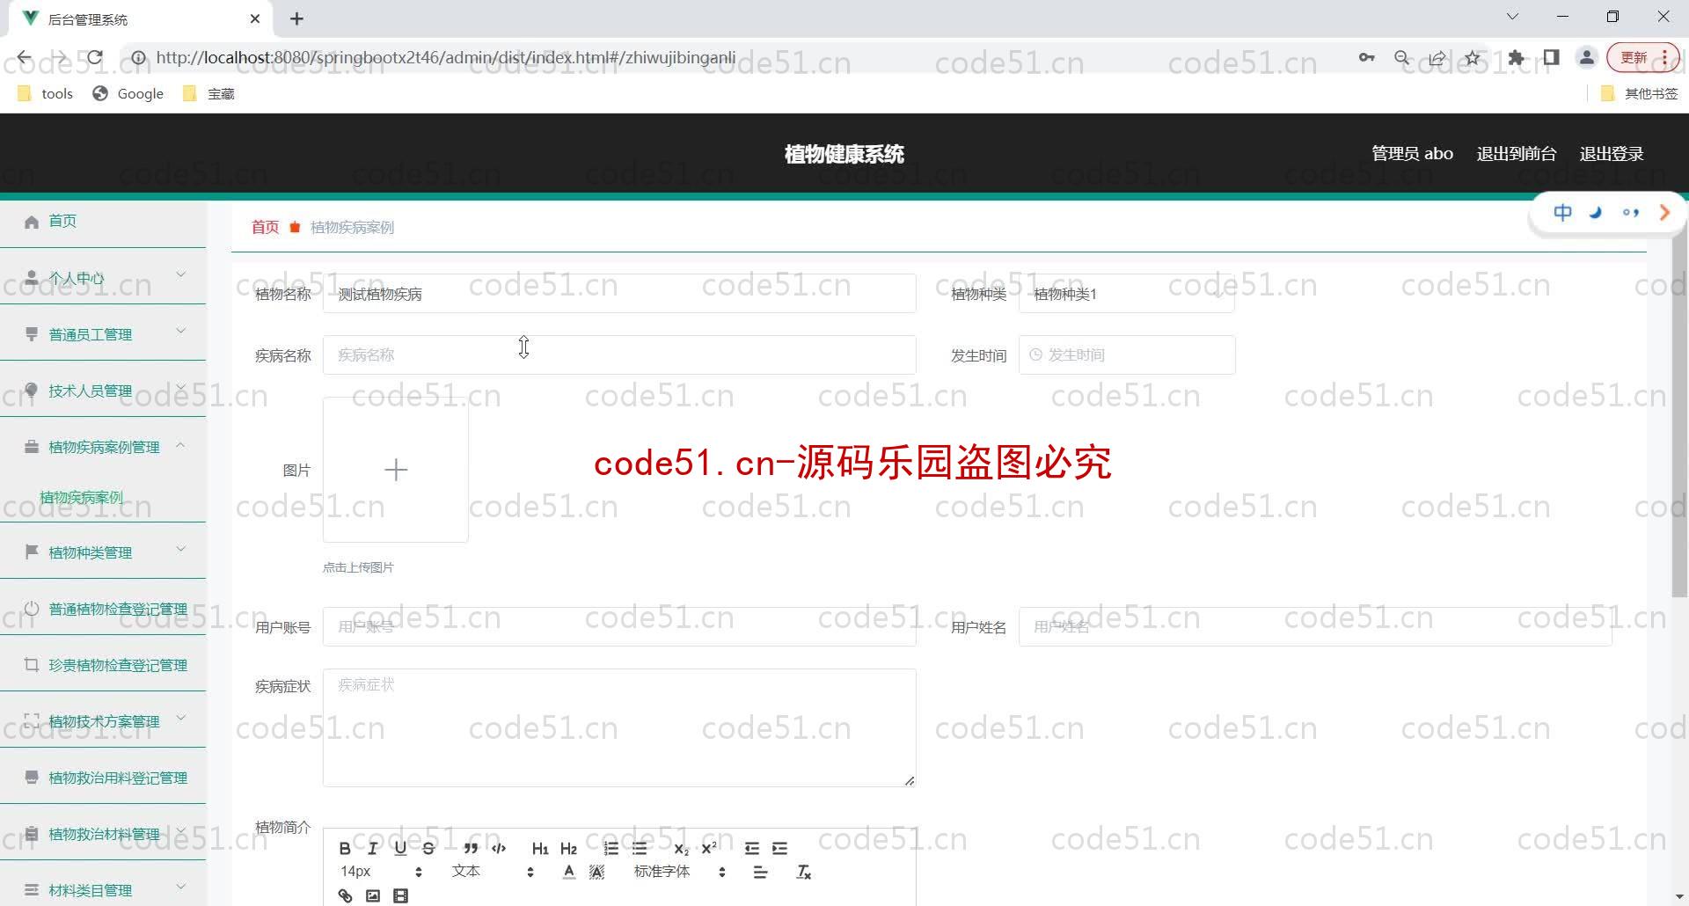Viewport: 1689px width, 906px height.
Task: Create a bulleted list
Action: coord(640,848)
